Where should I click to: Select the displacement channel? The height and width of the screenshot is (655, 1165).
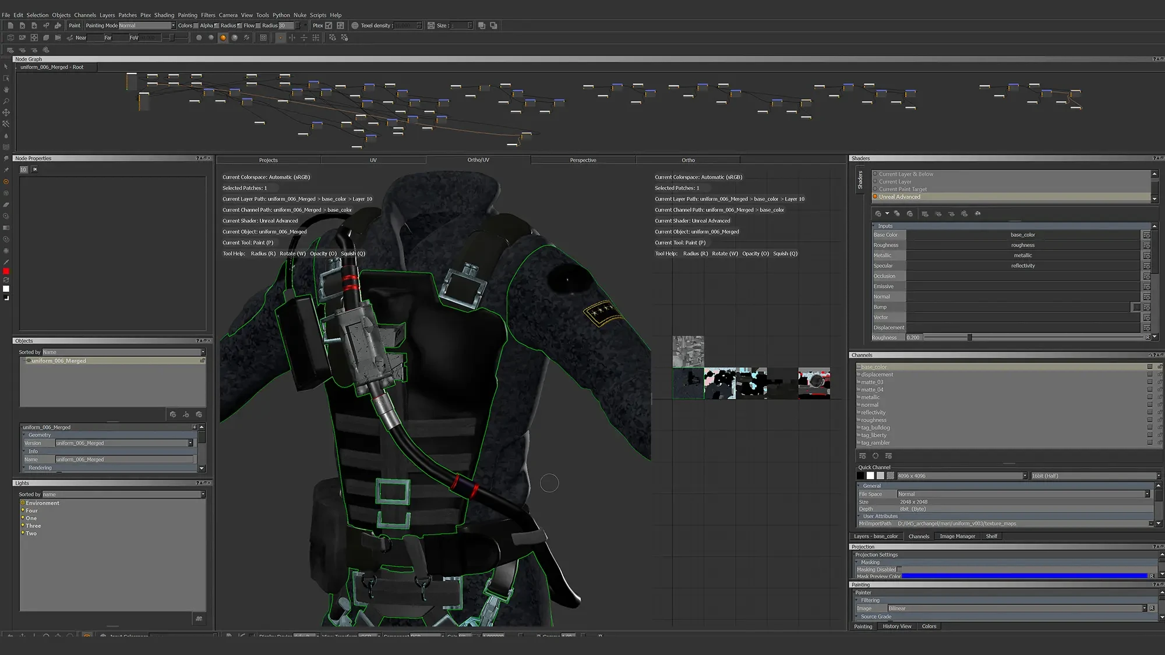click(x=877, y=375)
